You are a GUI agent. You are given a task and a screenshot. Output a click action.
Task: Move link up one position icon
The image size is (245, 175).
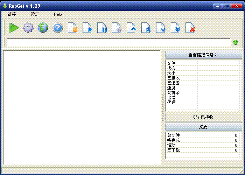point(131,28)
